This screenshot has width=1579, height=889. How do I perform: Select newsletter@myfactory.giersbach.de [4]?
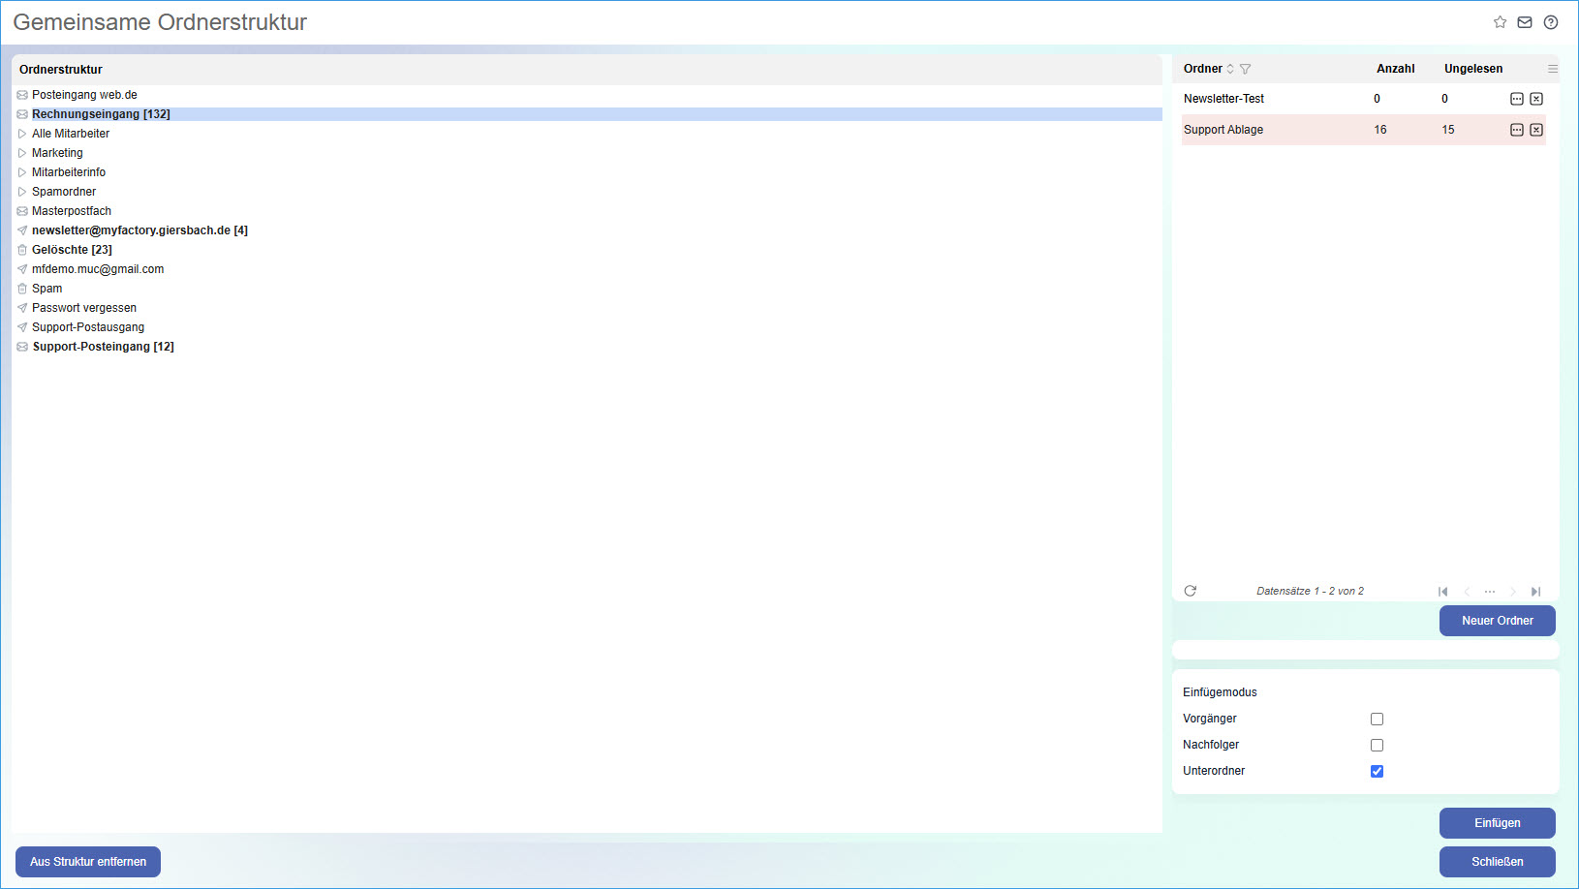(139, 230)
